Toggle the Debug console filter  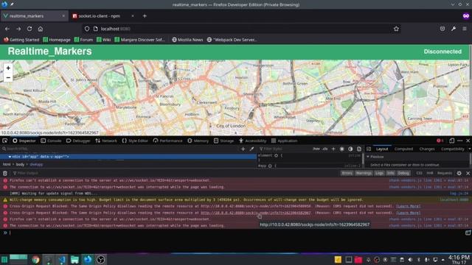point(403,173)
